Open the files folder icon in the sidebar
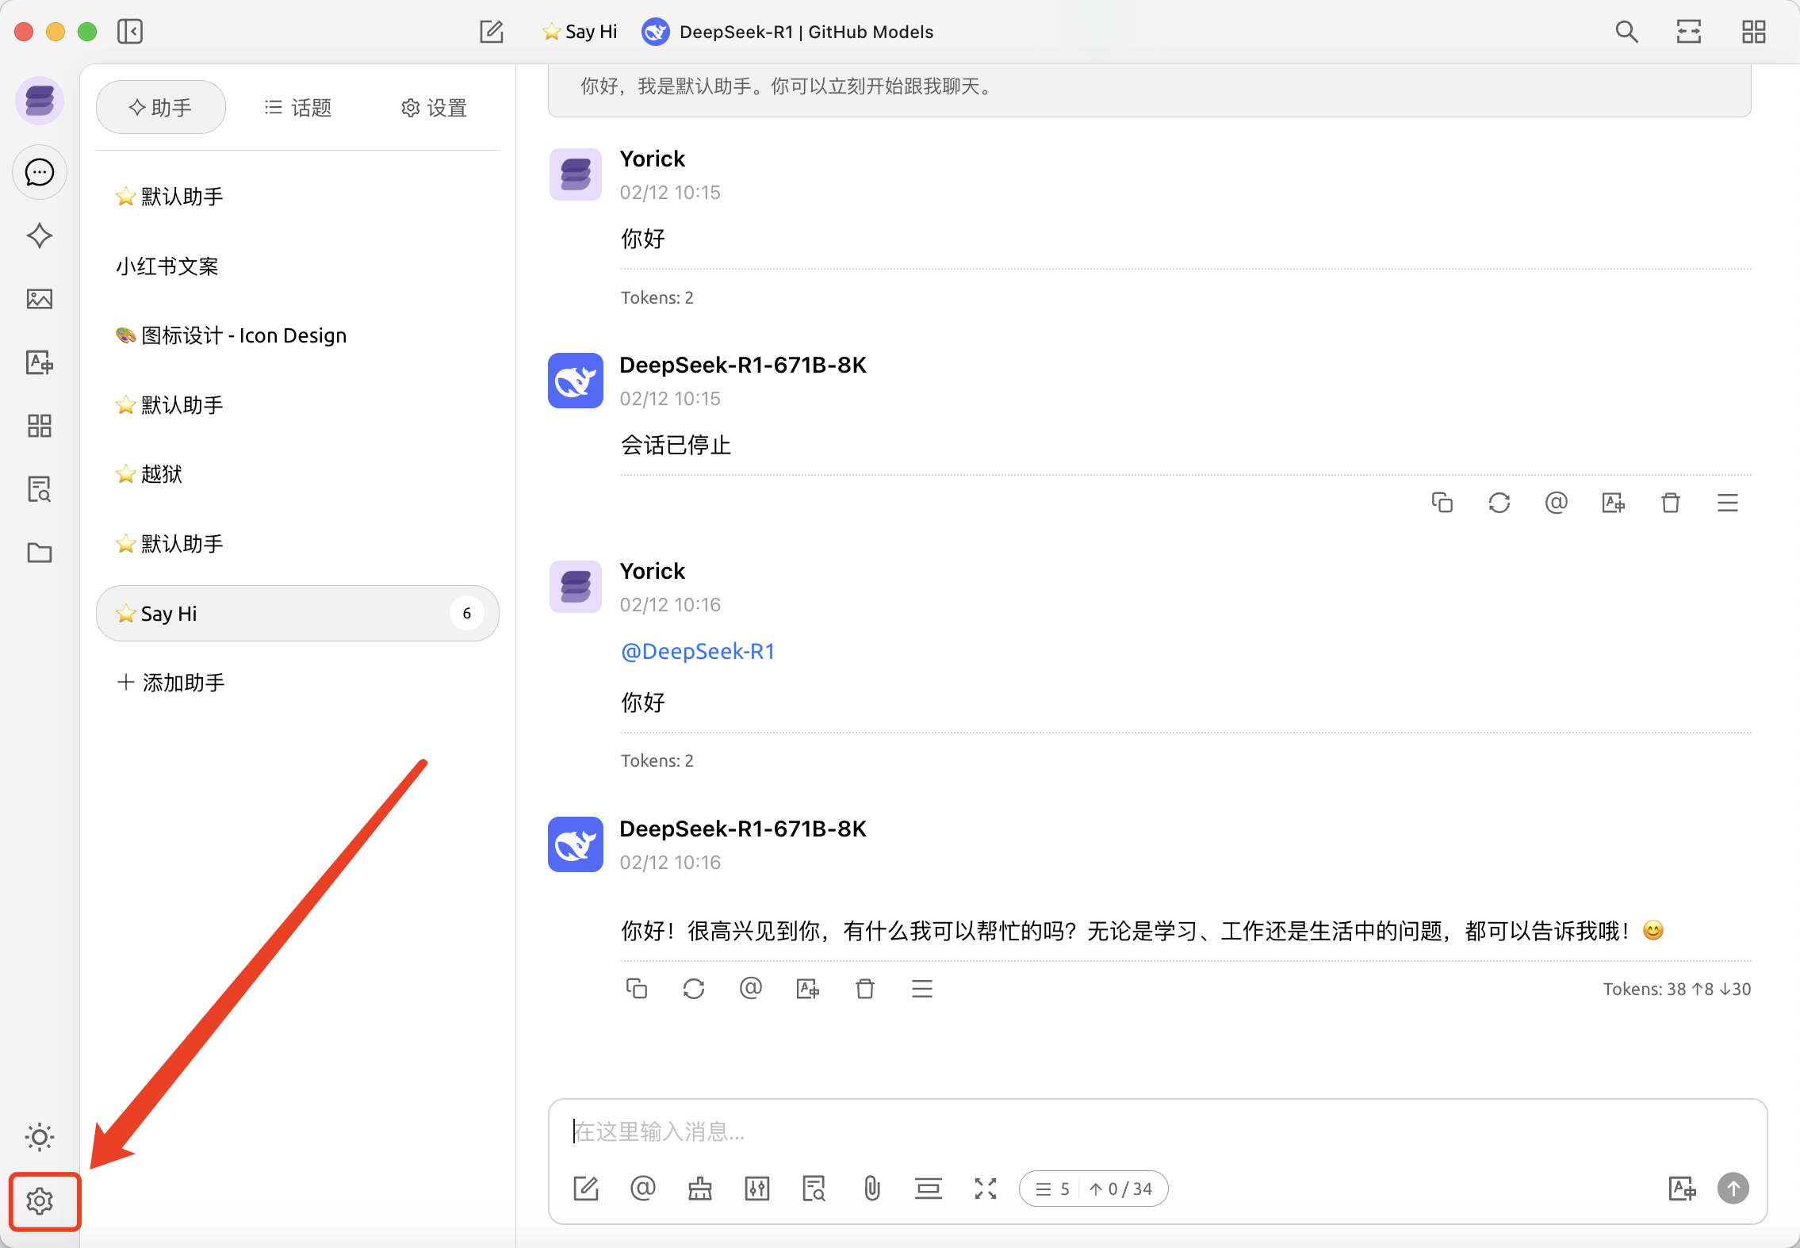The image size is (1800, 1248). 40,553
